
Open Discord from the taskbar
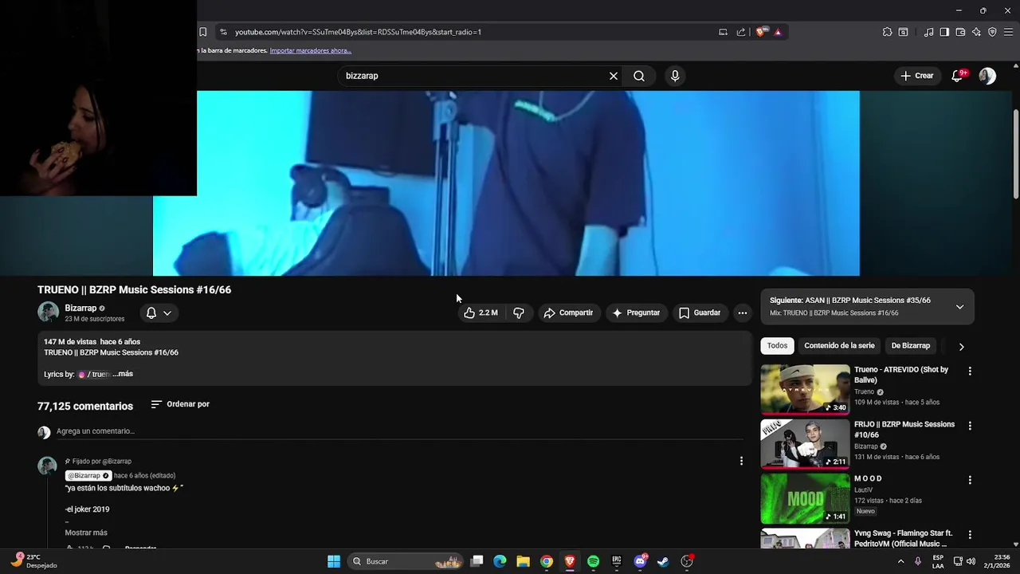[640, 561]
